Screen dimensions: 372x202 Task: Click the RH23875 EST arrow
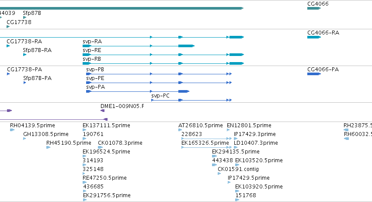click(346, 130)
